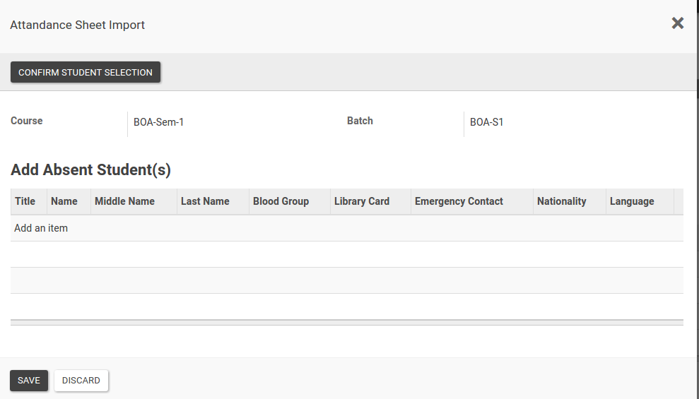Open the Batch field BOA-S1
The width and height of the screenshot is (699, 399).
486,122
